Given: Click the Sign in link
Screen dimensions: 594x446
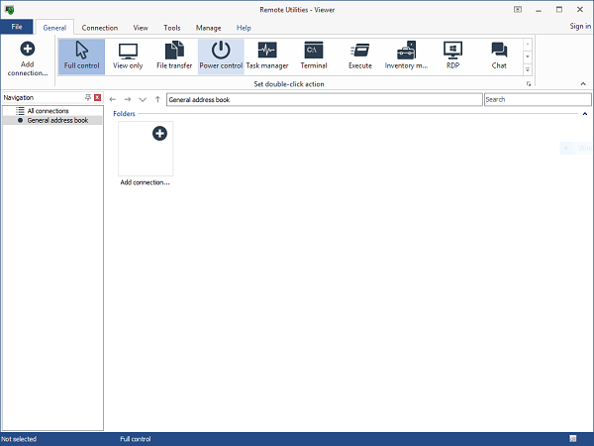Looking at the screenshot, I should [x=580, y=27].
